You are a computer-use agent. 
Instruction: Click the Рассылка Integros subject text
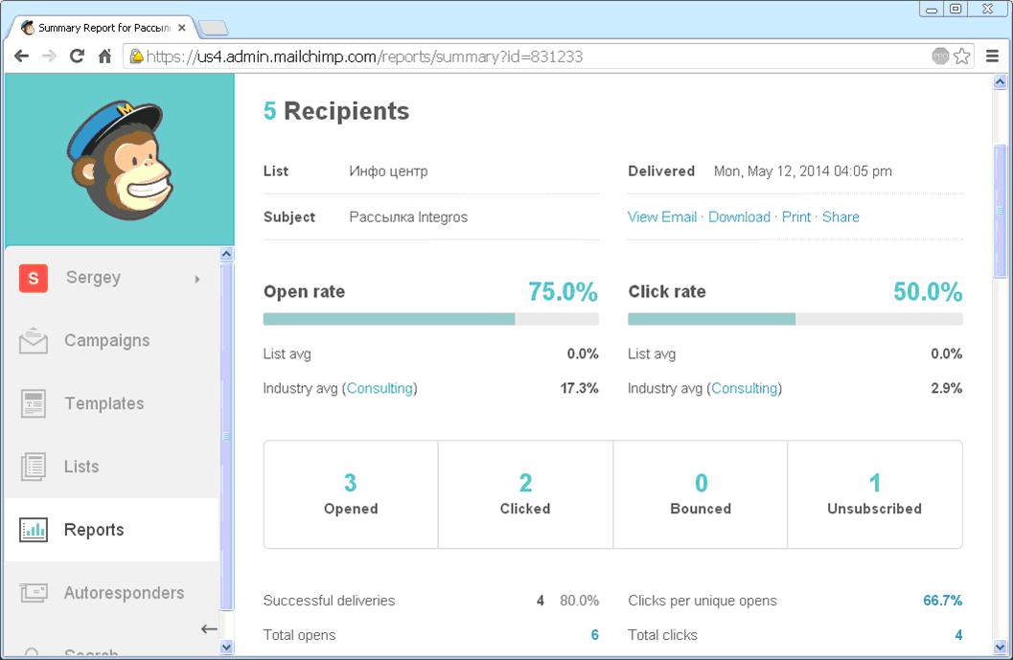408,217
